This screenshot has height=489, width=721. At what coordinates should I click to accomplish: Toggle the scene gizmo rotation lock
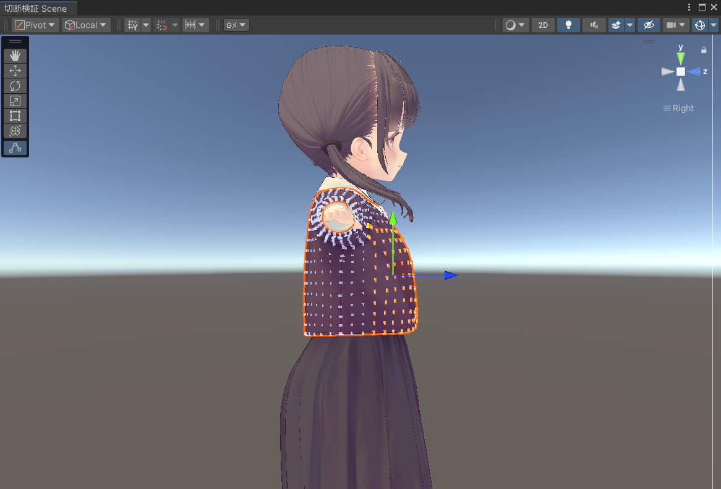tap(704, 50)
